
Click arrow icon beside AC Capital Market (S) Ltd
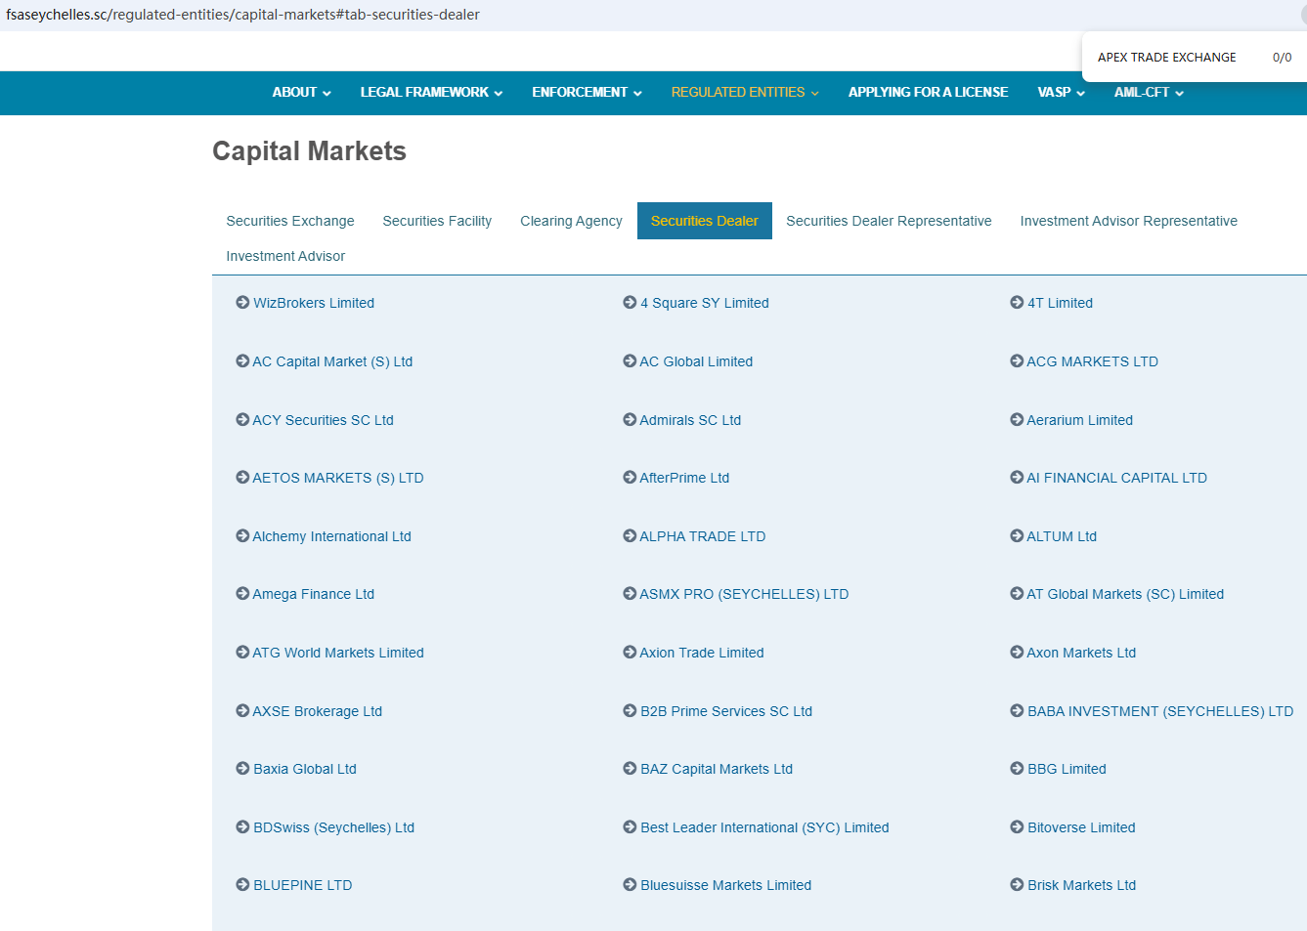tap(242, 361)
